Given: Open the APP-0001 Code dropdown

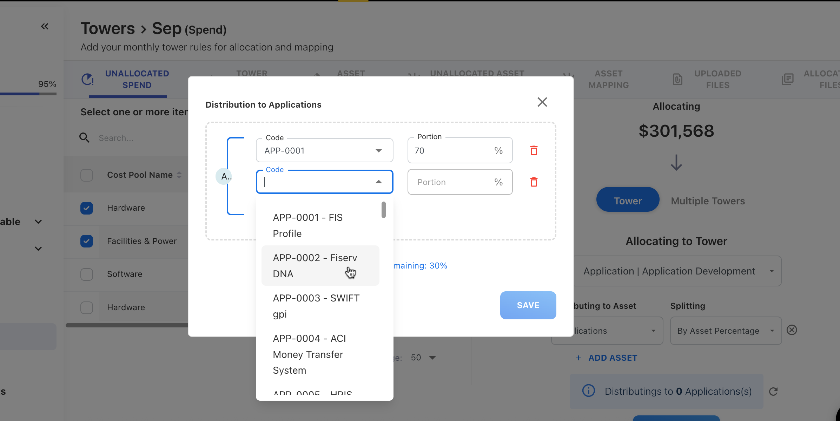Looking at the screenshot, I should [378, 150].
